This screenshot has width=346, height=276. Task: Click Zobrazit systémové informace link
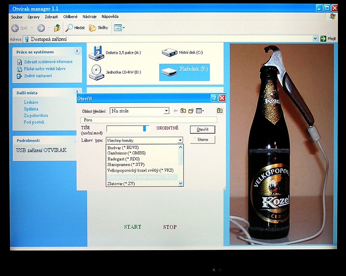pos(48,62)
